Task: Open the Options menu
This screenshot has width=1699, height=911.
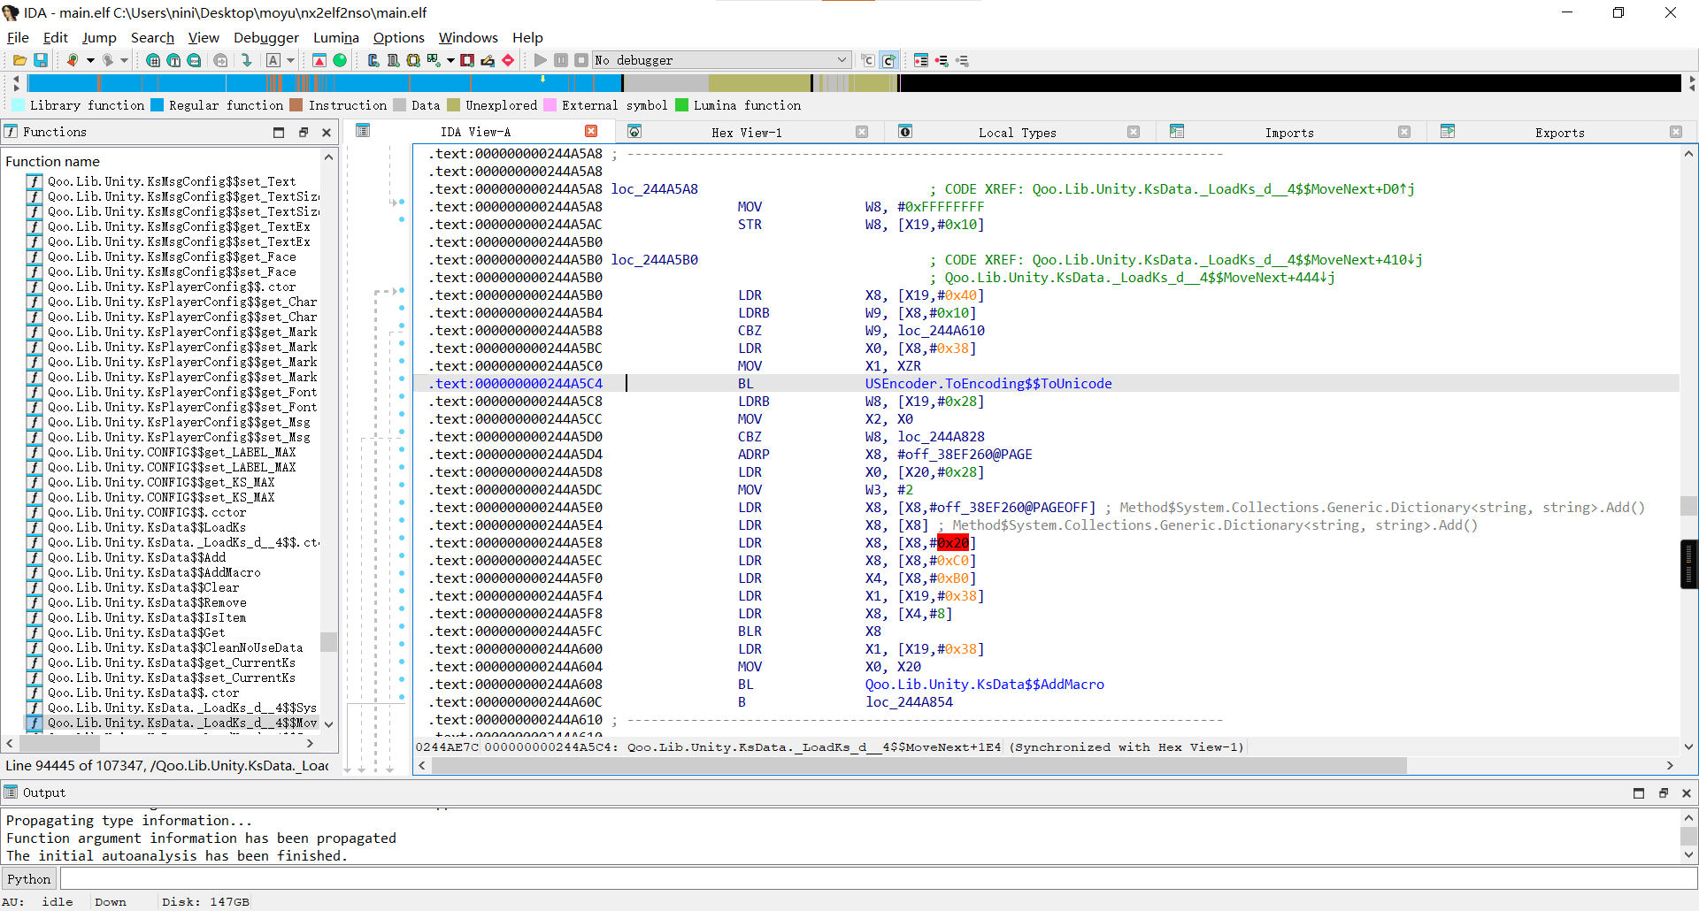Action: [x=399, y=37]
